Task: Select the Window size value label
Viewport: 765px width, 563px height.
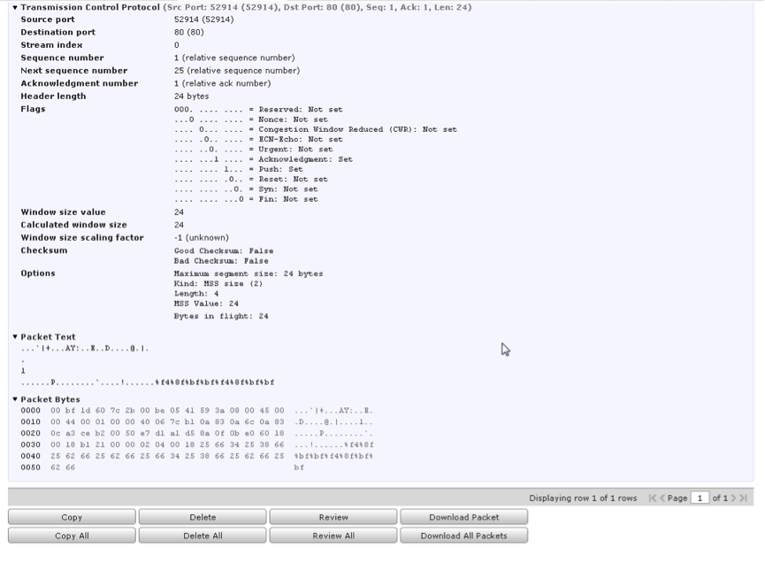Action: 63,212
